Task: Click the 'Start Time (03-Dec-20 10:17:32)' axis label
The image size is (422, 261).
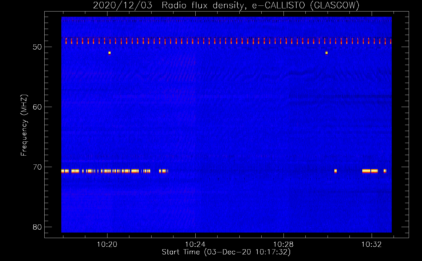Action: (x=226, y=252)
